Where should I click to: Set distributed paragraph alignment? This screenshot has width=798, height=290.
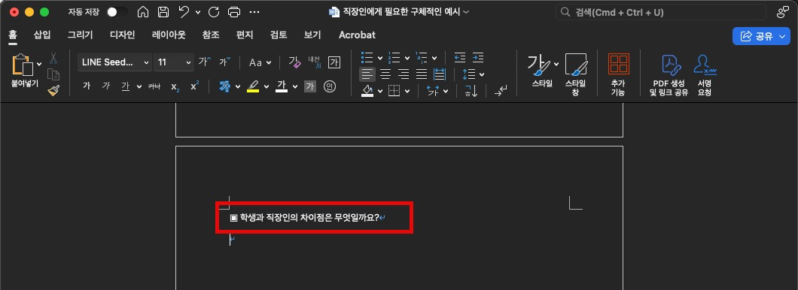point(440,74)
